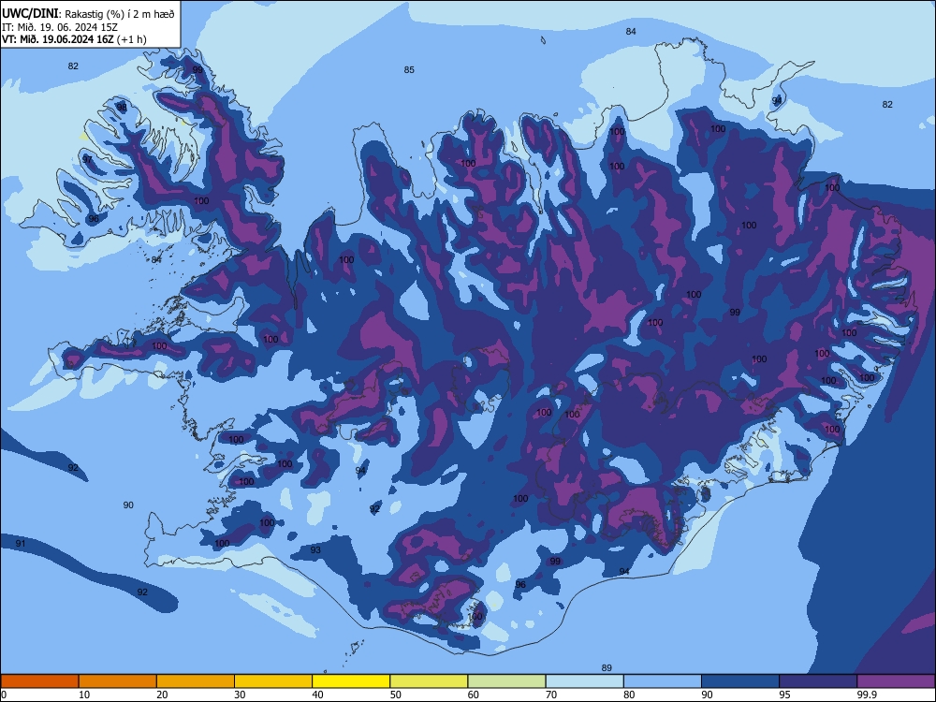The height and width of the screenshot is (702, 936).
Task: Click the pale yellow 50-60 legend swatch
Action: [x=429, y=681]
